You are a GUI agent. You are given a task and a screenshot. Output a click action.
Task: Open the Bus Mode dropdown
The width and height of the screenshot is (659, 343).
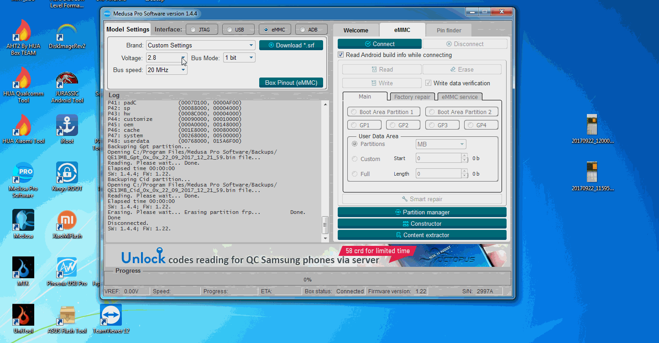tap(239, 58)
